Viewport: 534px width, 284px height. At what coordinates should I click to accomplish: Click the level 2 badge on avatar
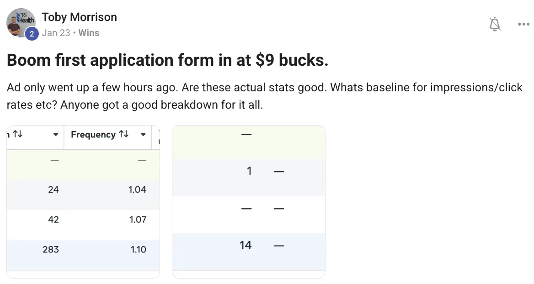(x=32, y=34)
